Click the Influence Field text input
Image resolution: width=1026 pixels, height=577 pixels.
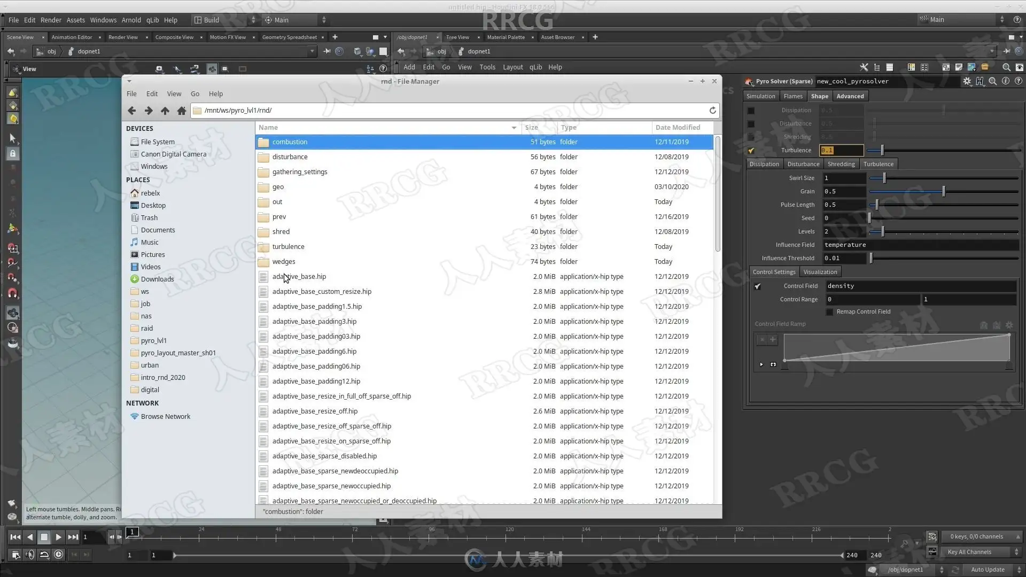tap(920, 245)
